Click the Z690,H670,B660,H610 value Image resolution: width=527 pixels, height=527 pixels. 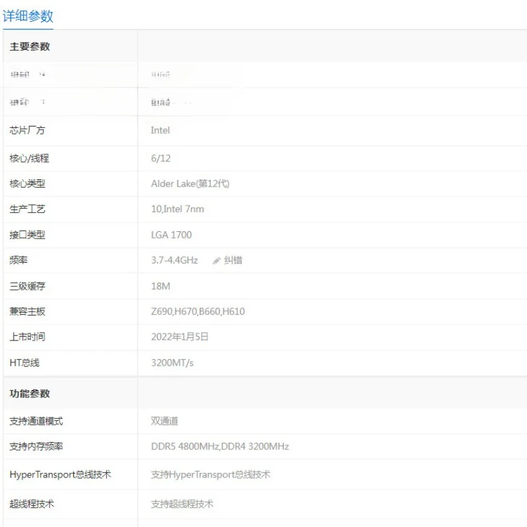pos(198,312)
